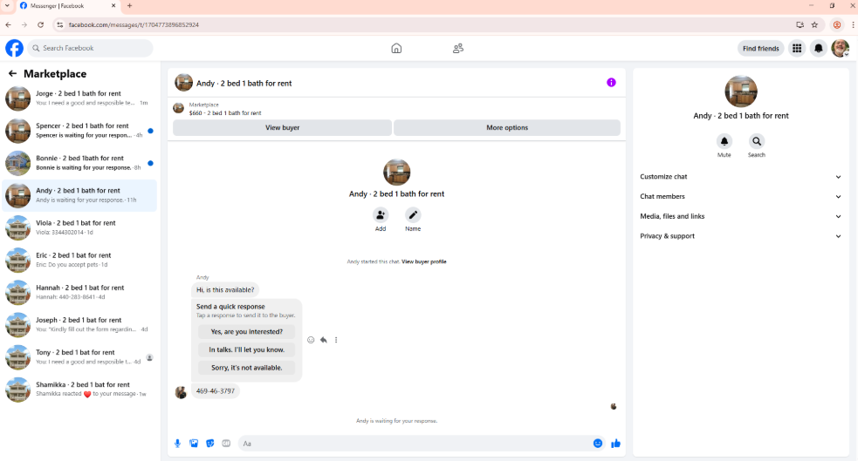Open Tony's conversation
The width and height of the screenshot is (858, 461).
pyautogui.click(x=80, y=357)
